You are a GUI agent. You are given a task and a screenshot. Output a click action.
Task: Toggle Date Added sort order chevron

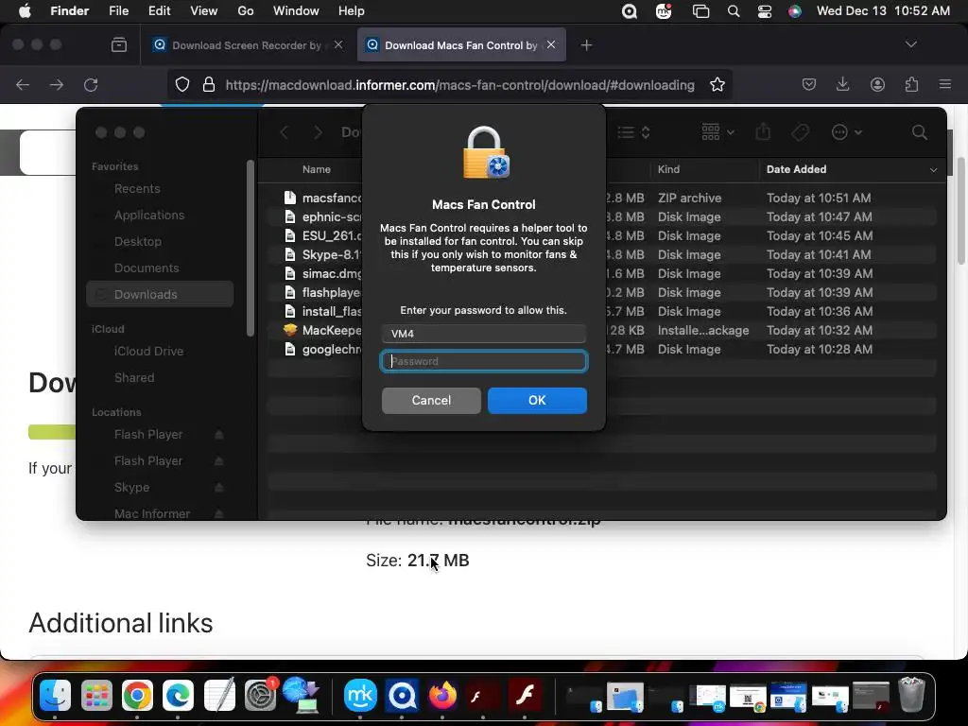click(x=933, y=170)
